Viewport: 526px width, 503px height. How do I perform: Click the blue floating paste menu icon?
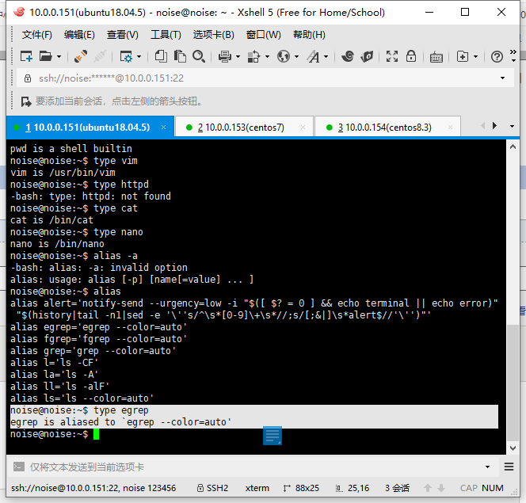point(273,436)
